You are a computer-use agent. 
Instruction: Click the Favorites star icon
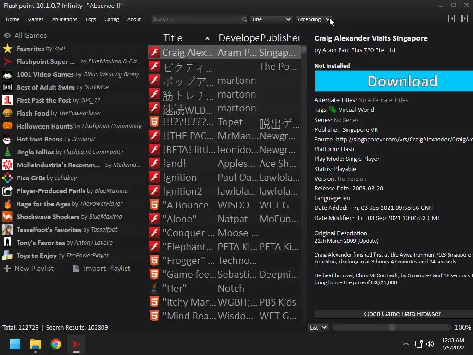7,49
